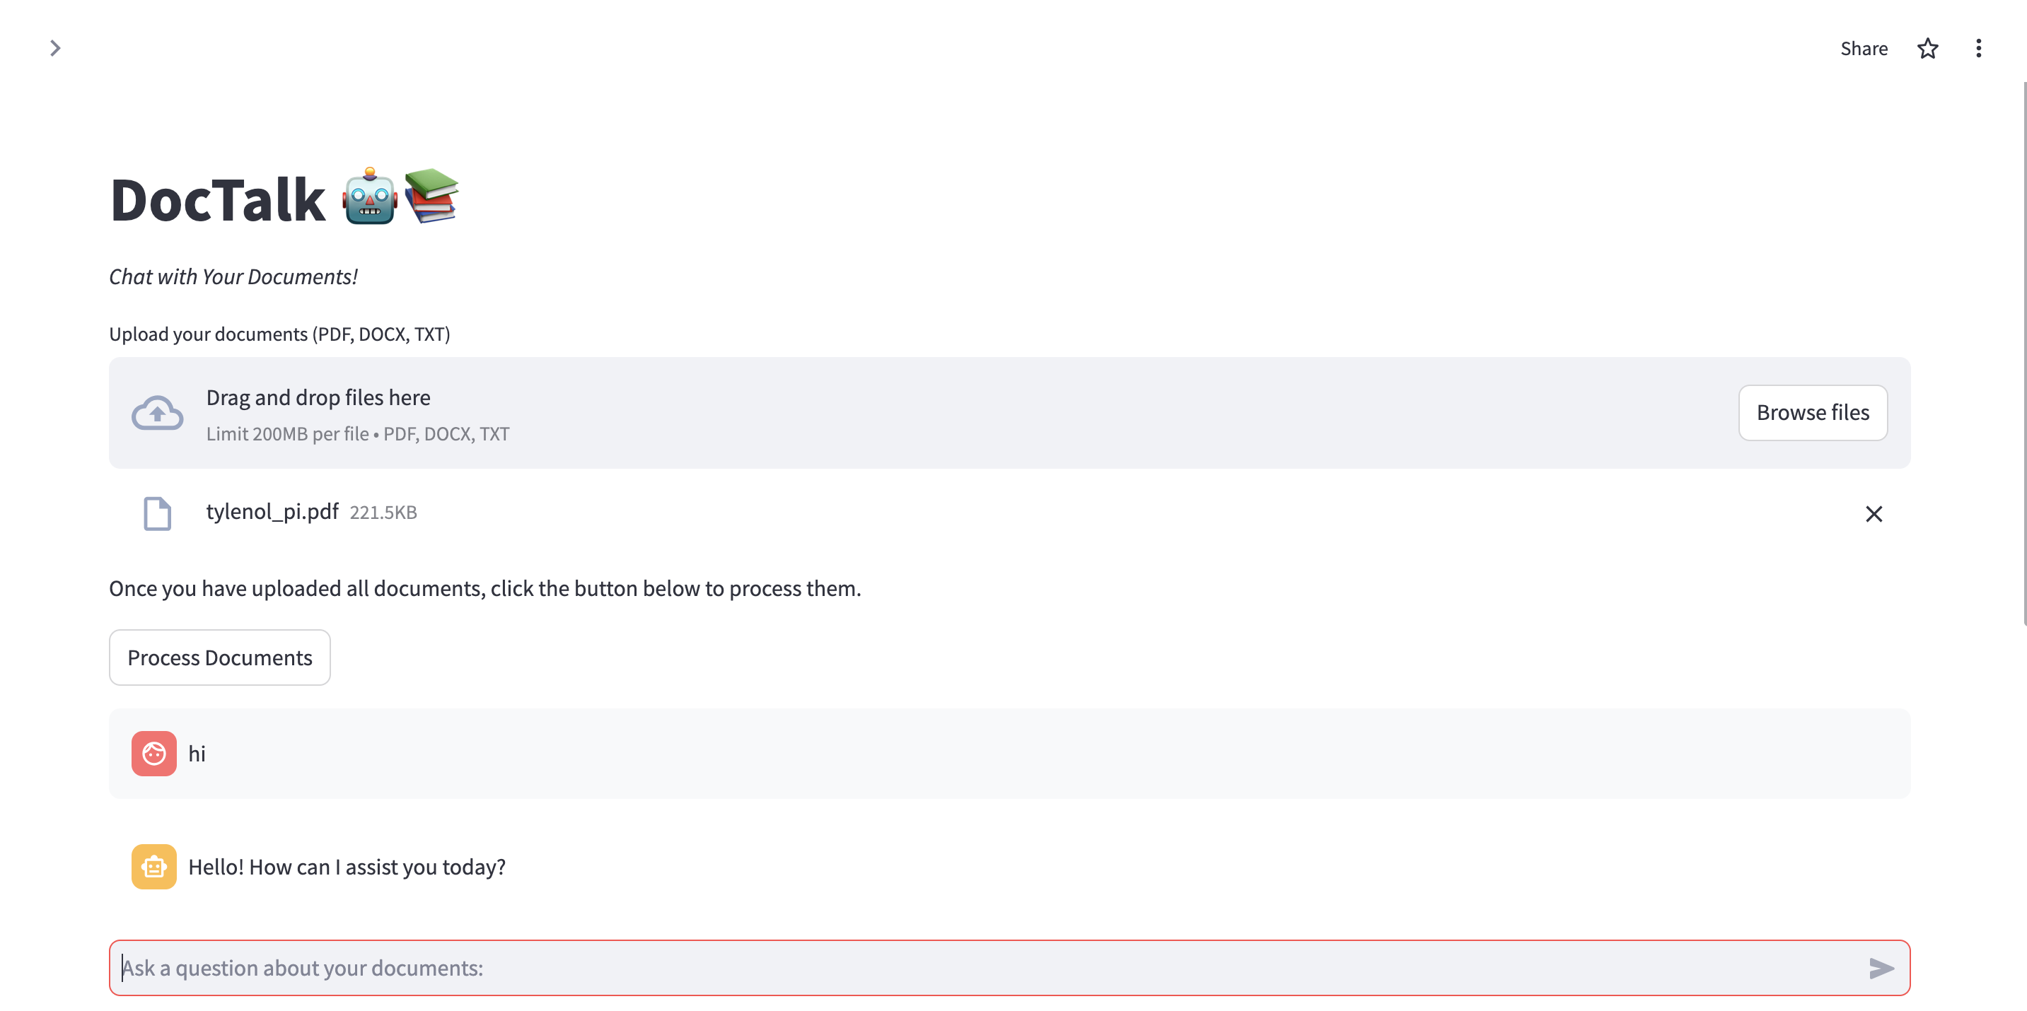The height and width of the screenshot is (1011, 2027).
Task: Click the red user avatar icon
Action: [x=153, y=753]
